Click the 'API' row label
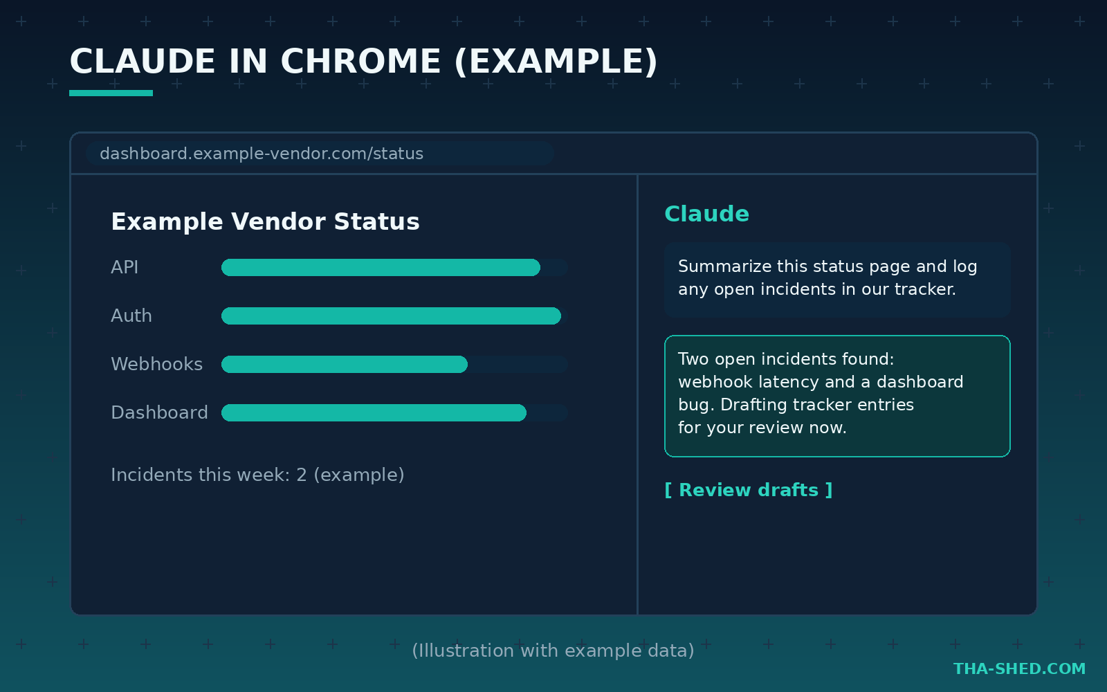The image size is (1107, 692). 125,267
